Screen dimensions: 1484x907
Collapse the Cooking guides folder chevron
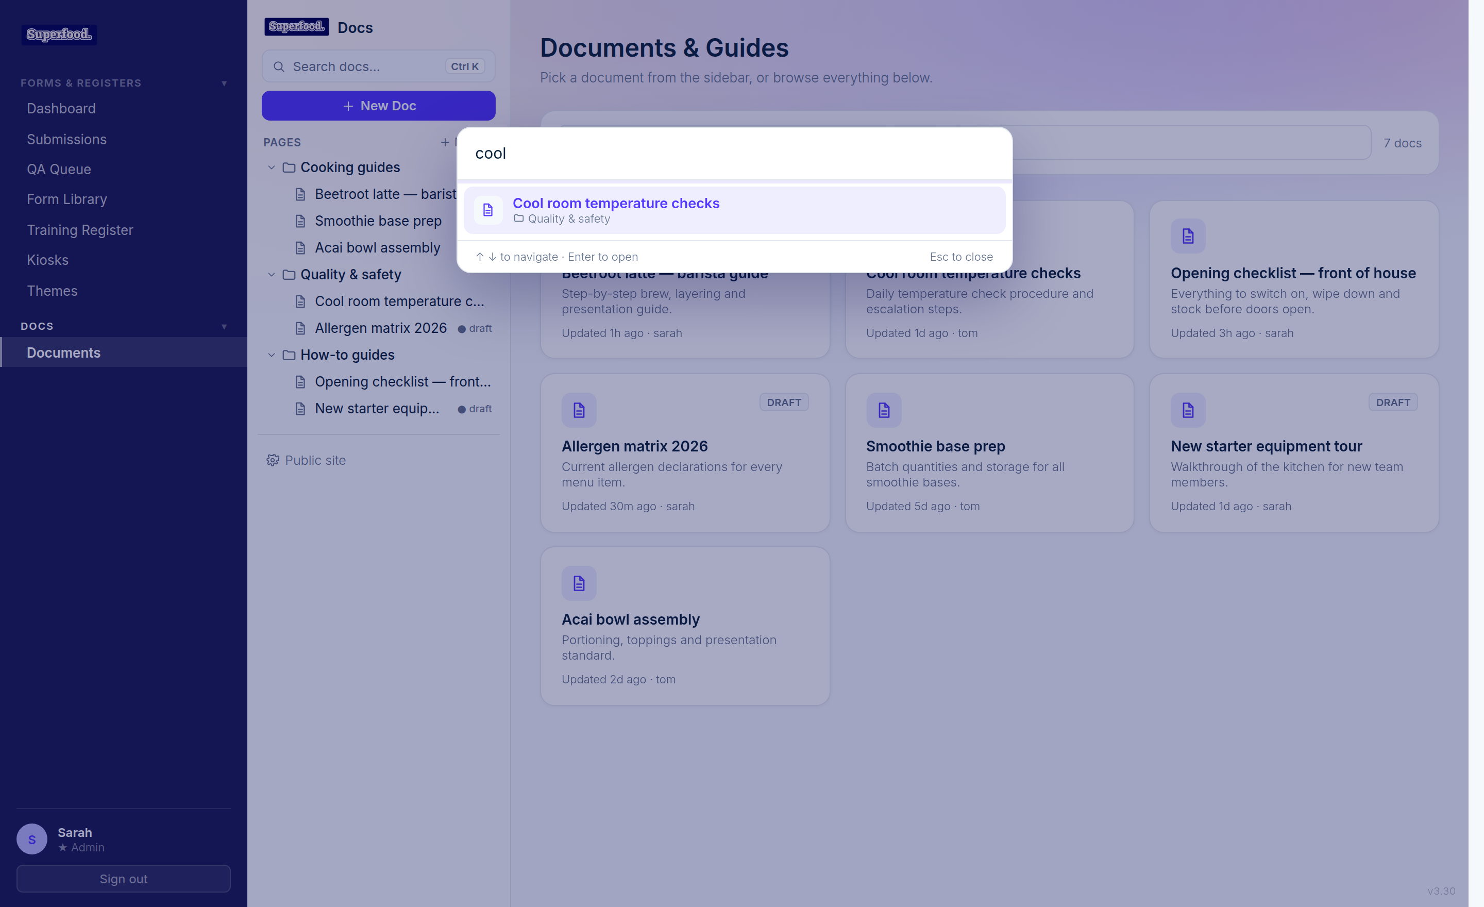272,167
